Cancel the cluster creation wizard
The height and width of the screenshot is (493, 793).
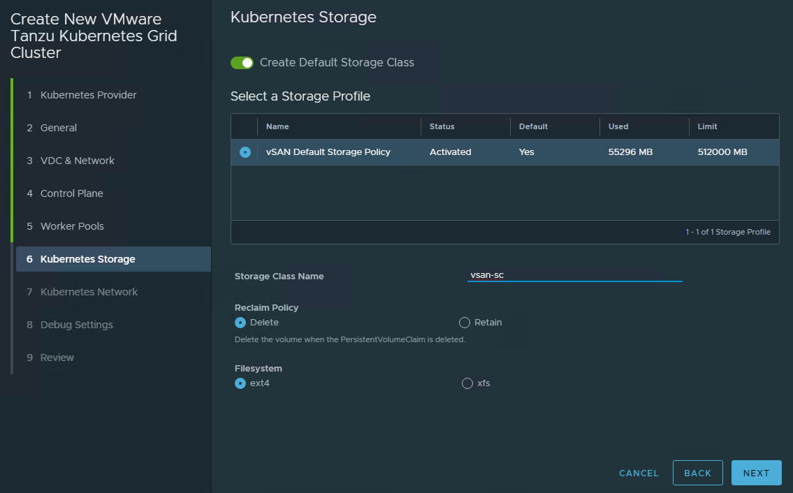coord(639,473)
